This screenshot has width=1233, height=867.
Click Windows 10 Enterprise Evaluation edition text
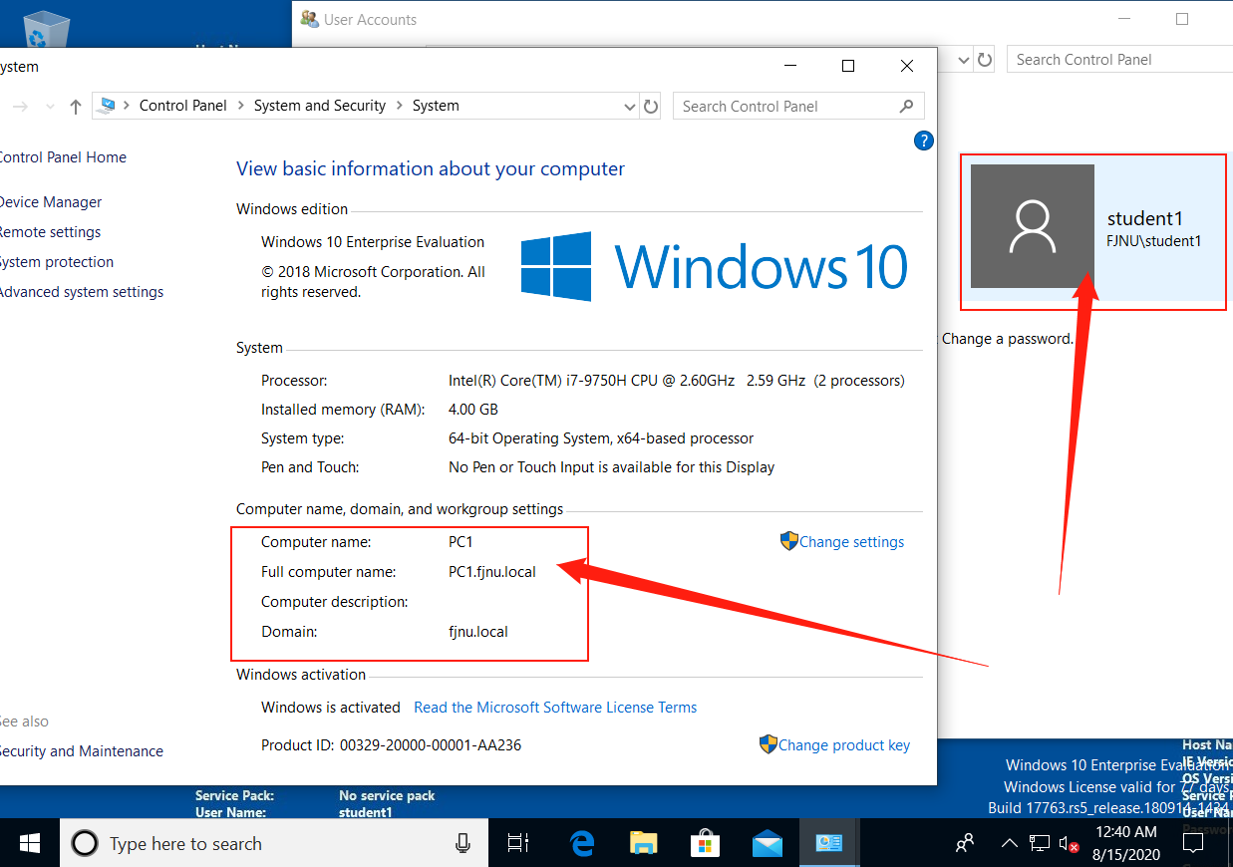373,242
